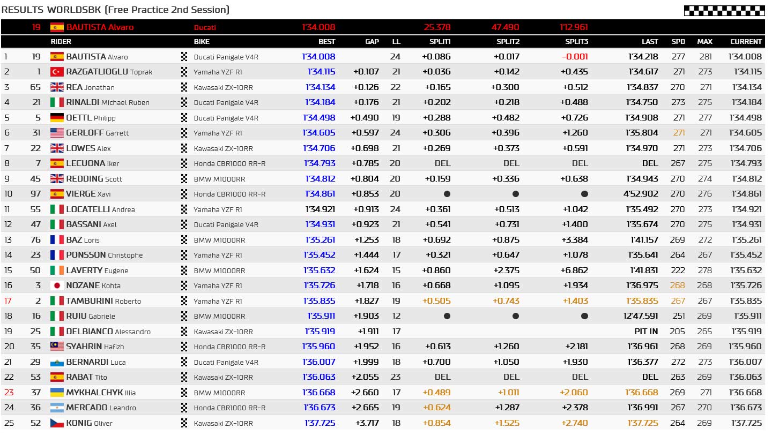The width and height of the screenshot is (772, 436).
Task: Click the orange last lap '1'37.725'
Action: tap(643, 423)
